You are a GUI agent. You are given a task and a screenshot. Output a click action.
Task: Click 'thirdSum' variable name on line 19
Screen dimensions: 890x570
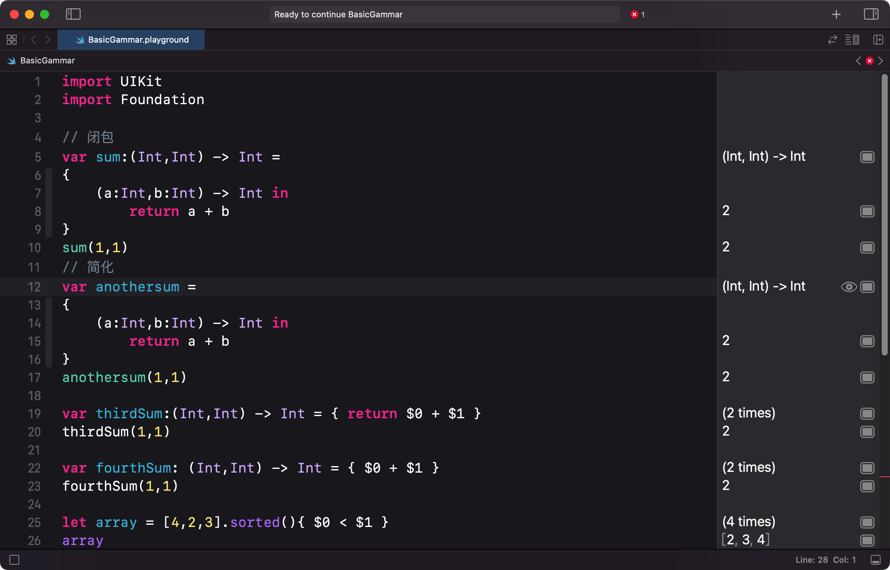click(129, 414)
